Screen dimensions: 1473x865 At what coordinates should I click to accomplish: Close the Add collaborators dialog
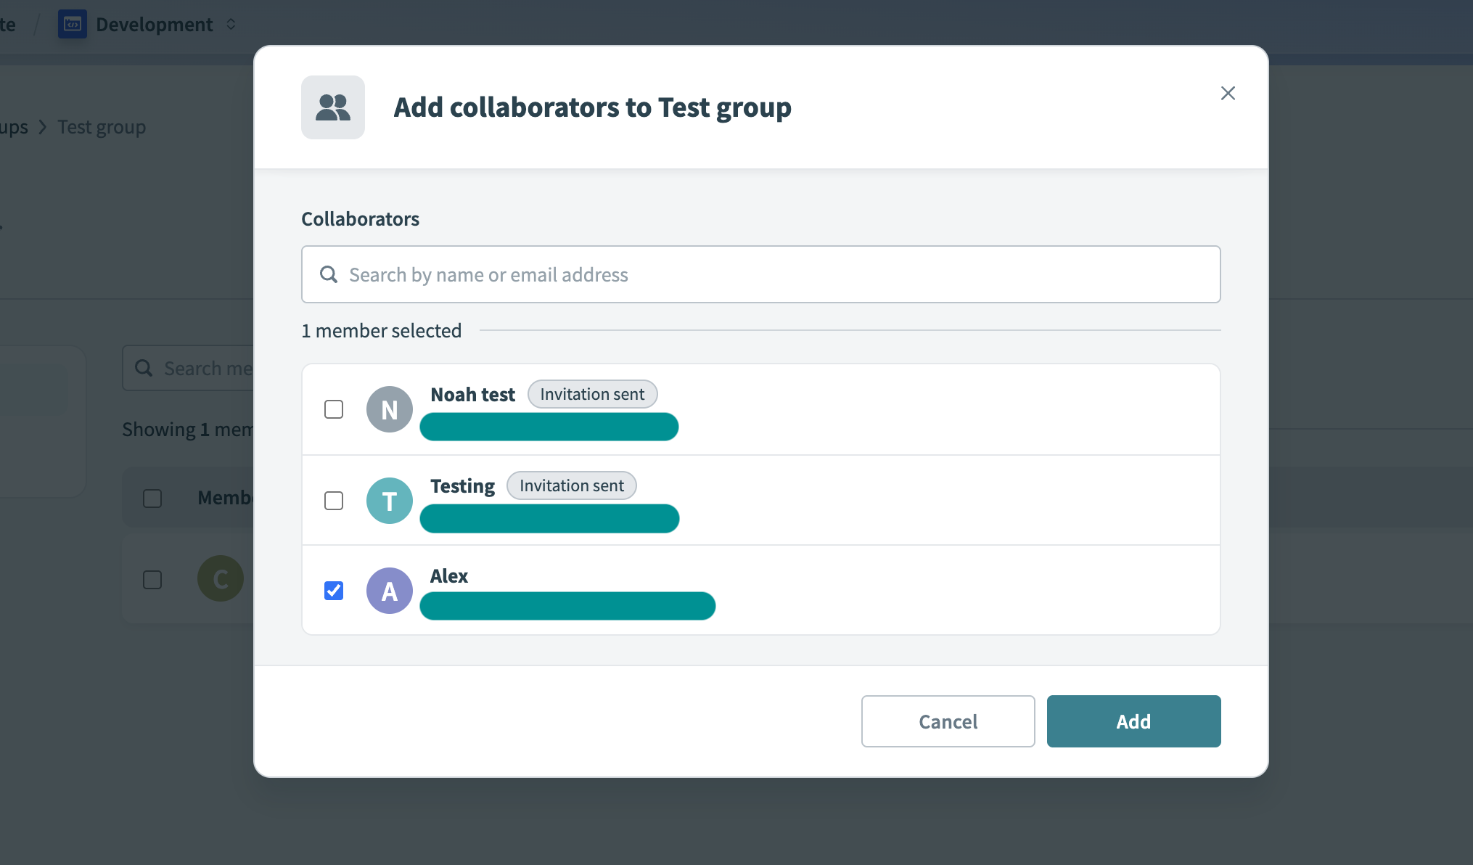tap(1228, 93)
